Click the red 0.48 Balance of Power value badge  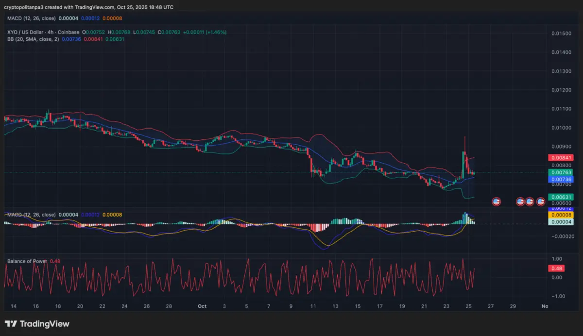(557, 268)
